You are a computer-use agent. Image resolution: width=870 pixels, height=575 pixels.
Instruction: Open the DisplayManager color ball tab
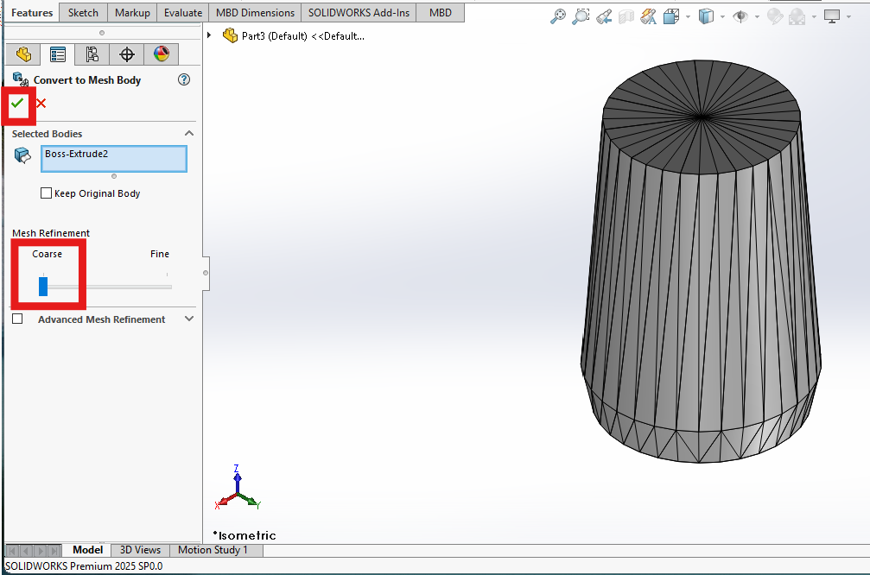[x=162, y=54]
